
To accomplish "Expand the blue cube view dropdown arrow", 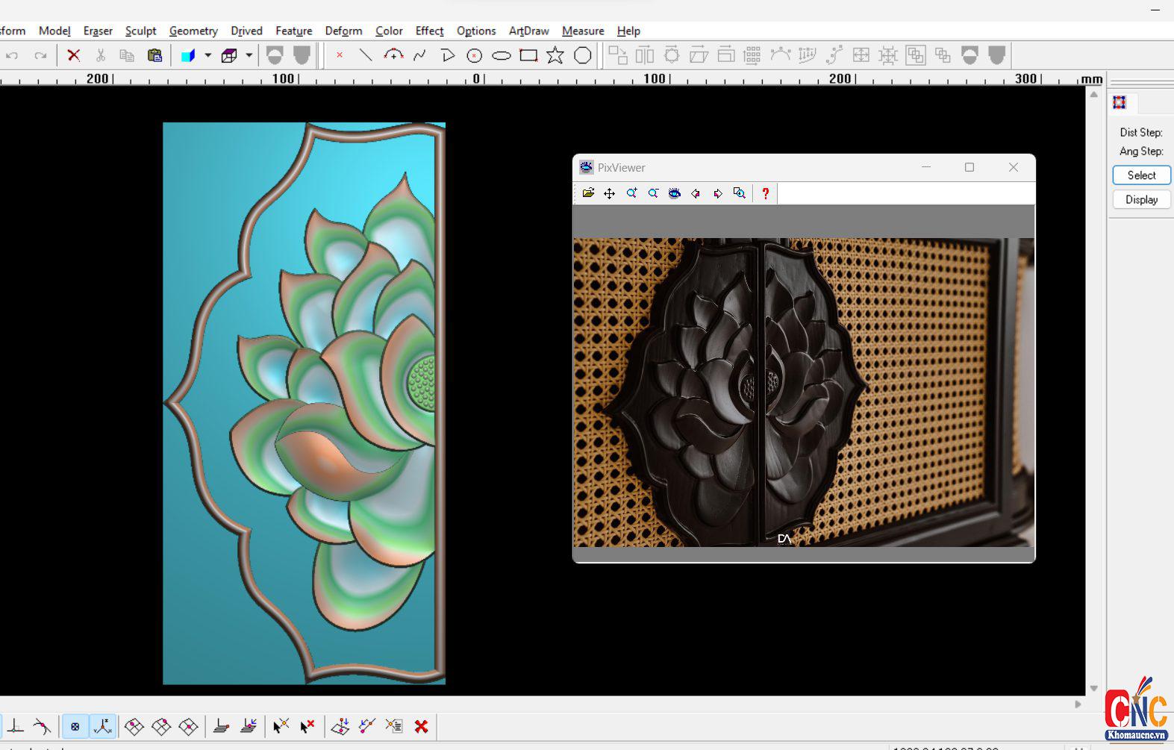I will 207,55.
